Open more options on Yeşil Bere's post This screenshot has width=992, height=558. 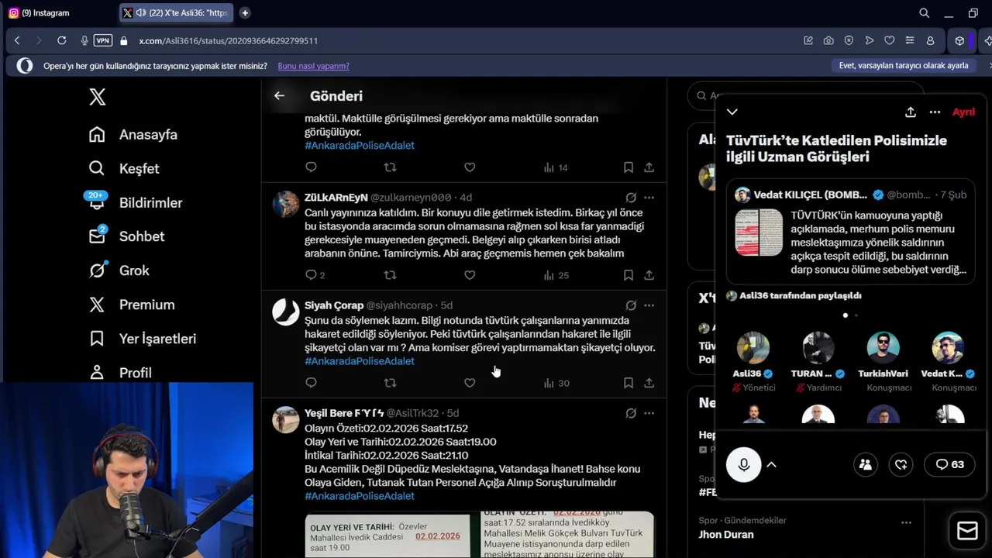649,413
